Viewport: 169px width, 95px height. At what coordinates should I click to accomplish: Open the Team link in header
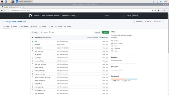click(x=43, y=16)
